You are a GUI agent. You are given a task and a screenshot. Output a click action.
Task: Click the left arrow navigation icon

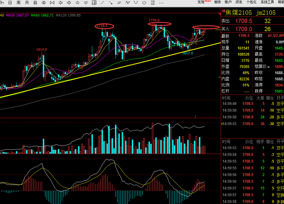click(x=61, y=3)
